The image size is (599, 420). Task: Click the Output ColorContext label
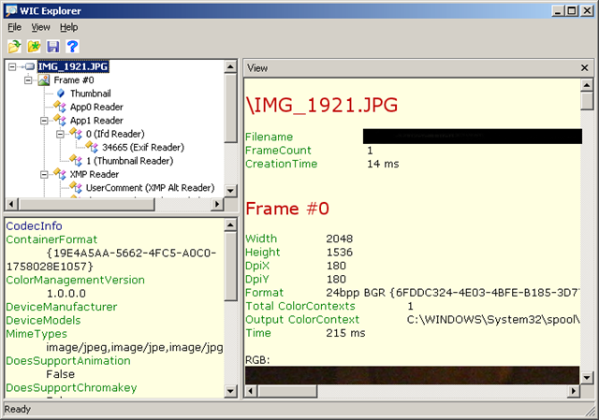pos(302,320)
